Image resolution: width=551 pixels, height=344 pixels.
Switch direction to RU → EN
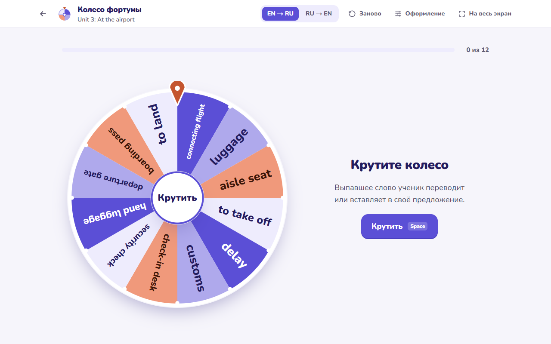[x=319, y=13]
